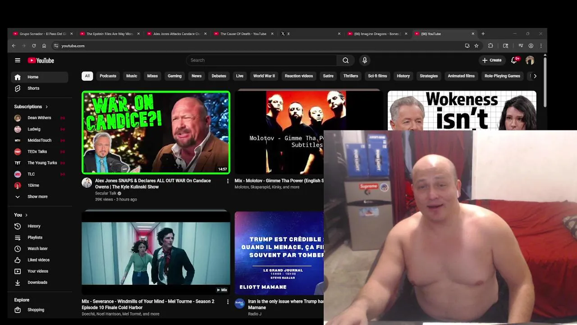
Task: Select the All filter chip
Action: click(x=87, y=76)
